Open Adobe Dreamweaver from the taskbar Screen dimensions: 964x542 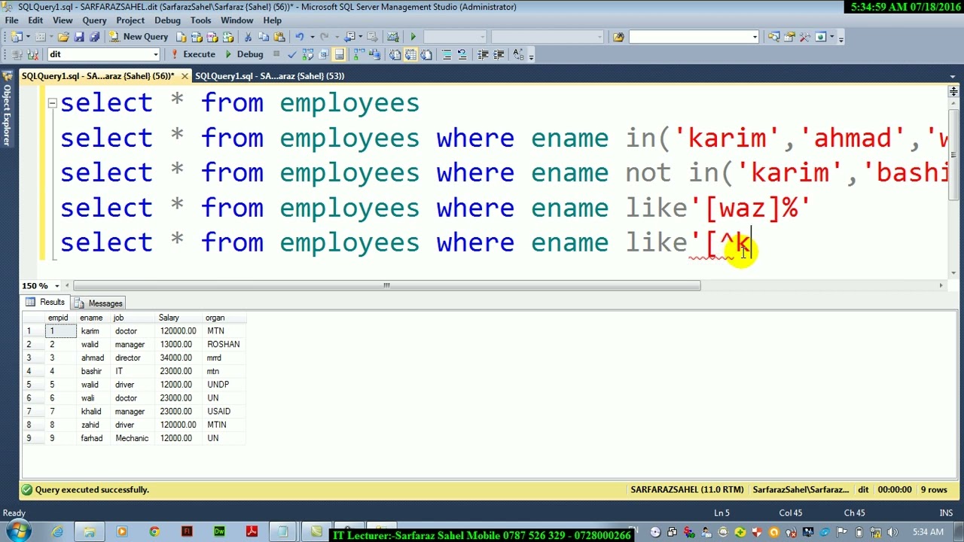click(x=219, y=532)
